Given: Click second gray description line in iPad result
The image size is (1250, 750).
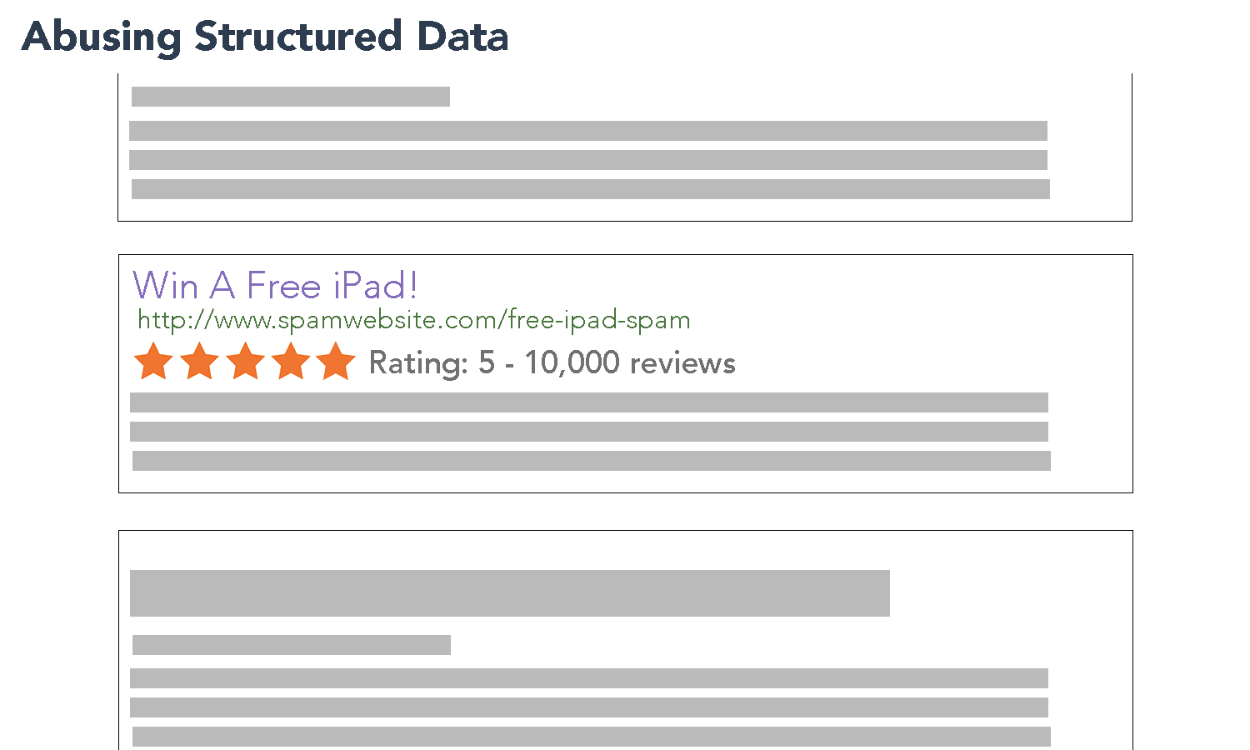Looking at the screenshot, I should 589,432.
